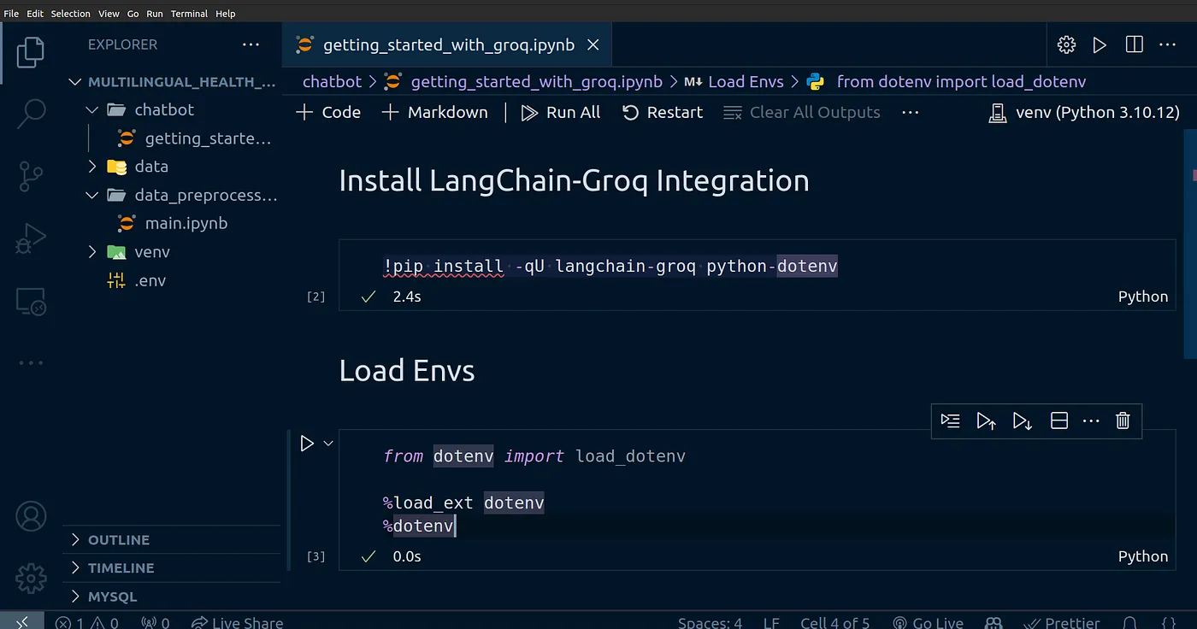Open the .env file in explorer
This screenshot has width=1197, height=629.
(150, 280)
